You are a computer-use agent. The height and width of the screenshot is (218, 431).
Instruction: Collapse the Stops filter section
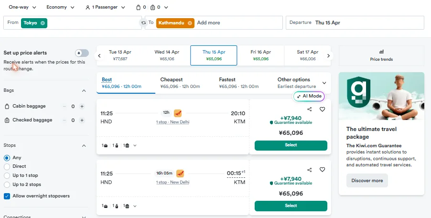84,145
